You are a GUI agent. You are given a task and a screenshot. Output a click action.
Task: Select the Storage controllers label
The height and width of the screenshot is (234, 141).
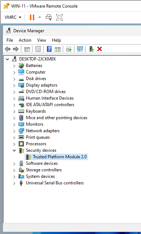tap(44, 170)
